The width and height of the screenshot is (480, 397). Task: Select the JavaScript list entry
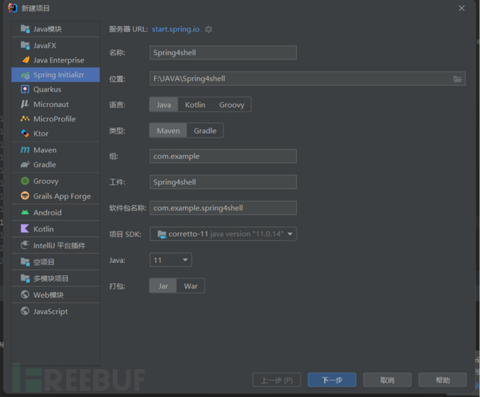56,311
